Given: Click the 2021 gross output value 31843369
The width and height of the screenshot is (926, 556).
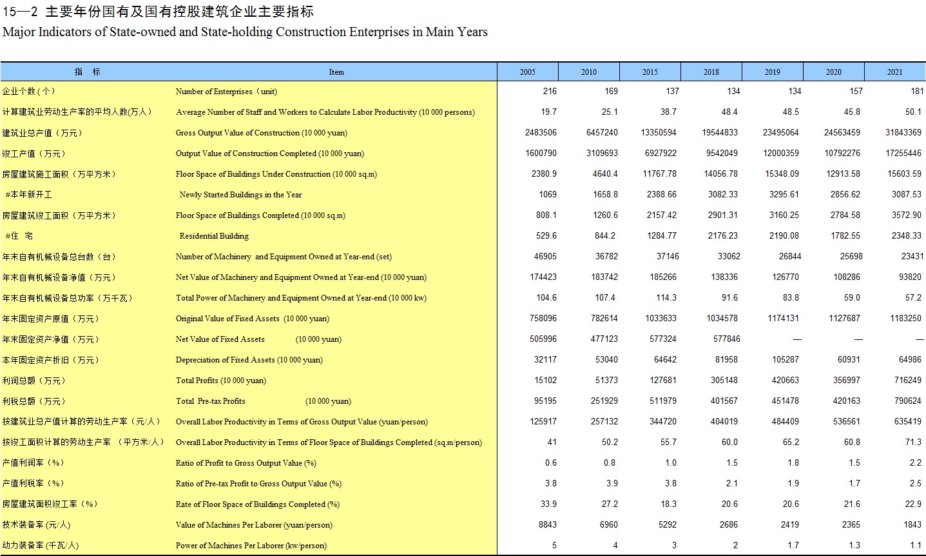Looking at the screenshot, I should pos(903,133).
